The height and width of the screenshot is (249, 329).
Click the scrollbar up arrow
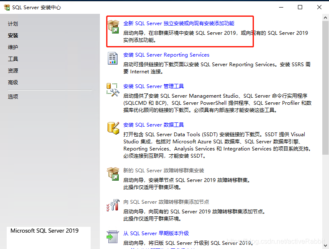pos(326,18)
